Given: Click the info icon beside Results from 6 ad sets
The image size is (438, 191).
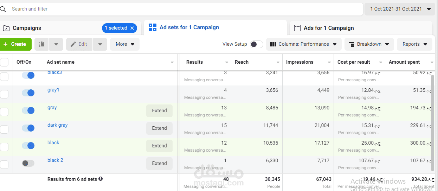Looking at the screenshot, I should [101, 179].
